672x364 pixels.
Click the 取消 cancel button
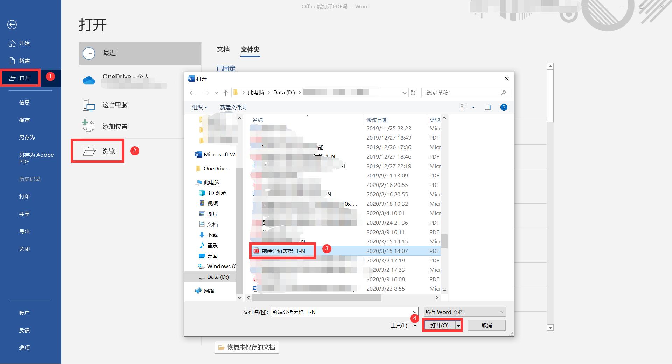pos(486,325)
